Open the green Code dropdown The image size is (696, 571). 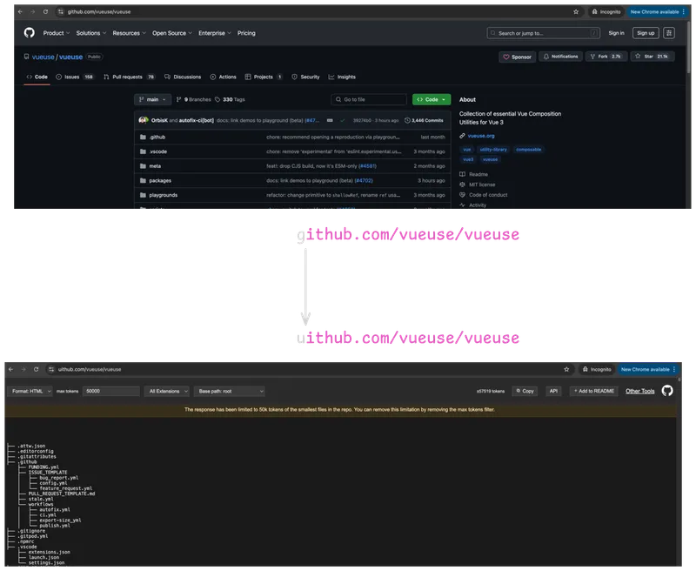pyautogui.click(x=432, y=99)
